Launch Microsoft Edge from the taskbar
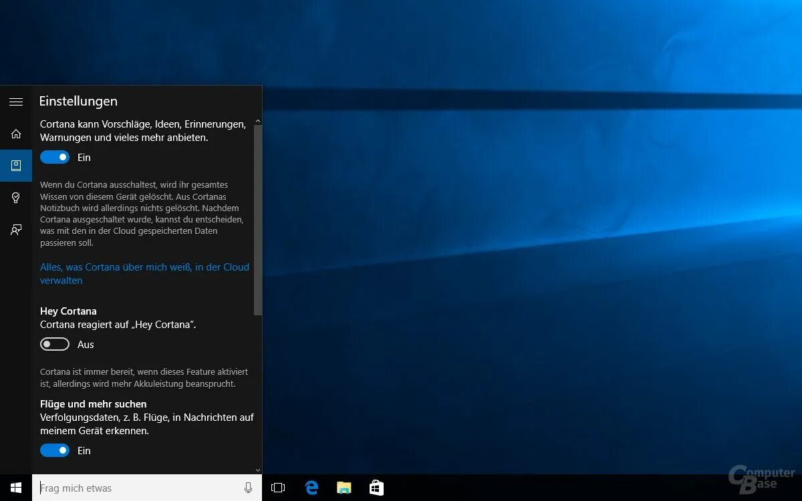Screen dimensions: 802x501 [311, 488]
